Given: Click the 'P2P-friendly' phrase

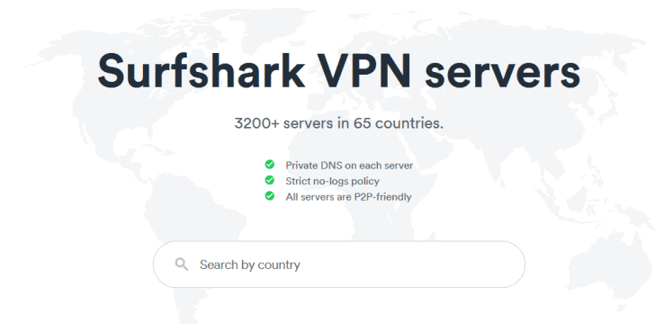Looking at the screenshot, I should (382, 197).
